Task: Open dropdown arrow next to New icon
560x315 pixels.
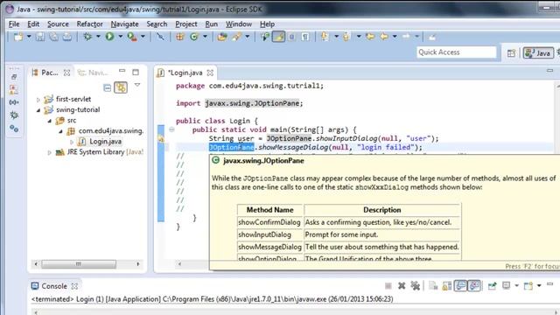Action: click(29, 37)
